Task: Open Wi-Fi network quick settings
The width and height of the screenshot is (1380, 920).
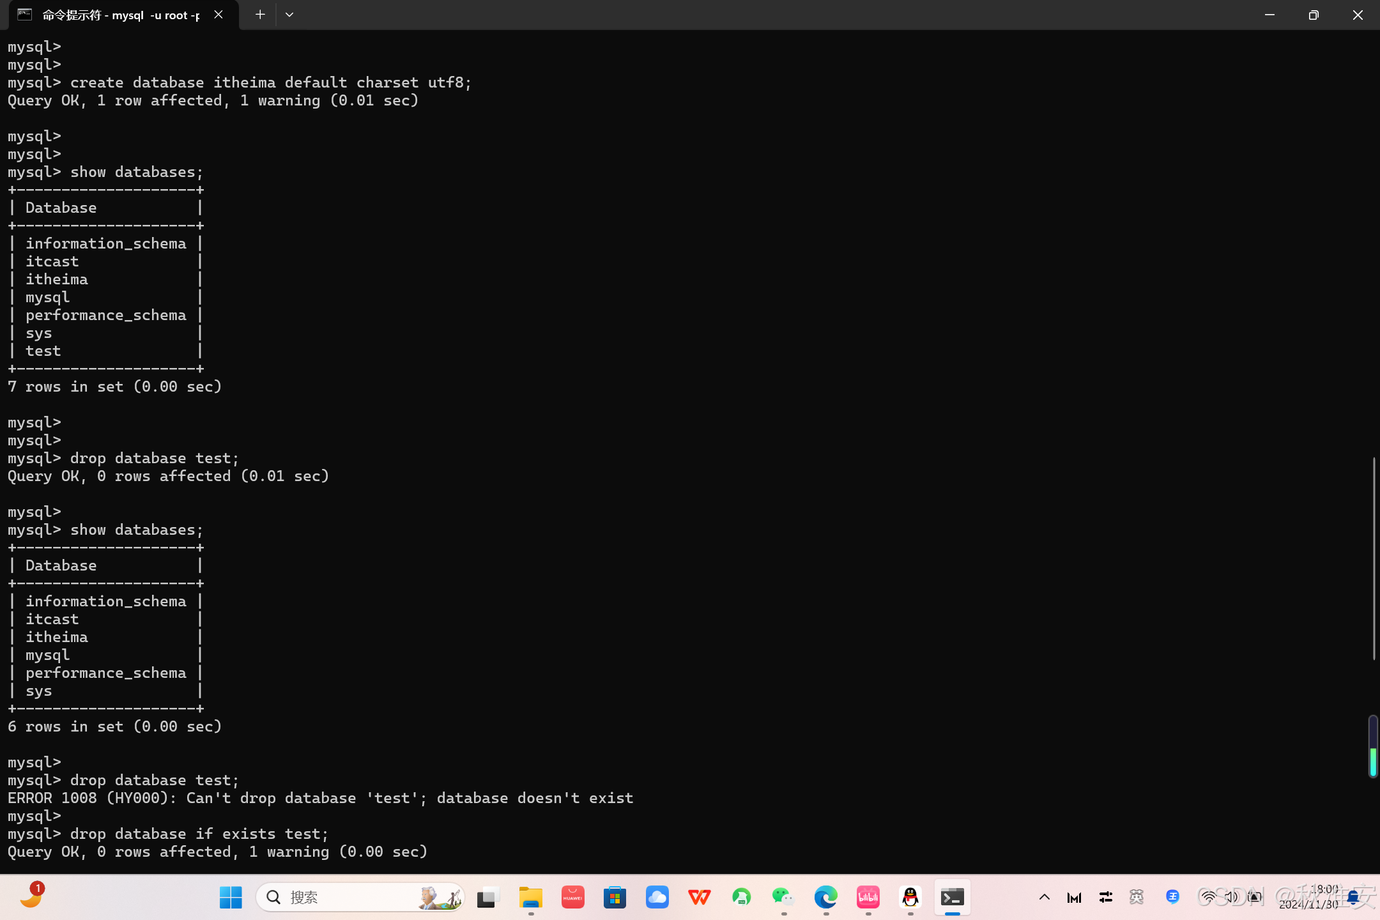Action: (1207, 898)
